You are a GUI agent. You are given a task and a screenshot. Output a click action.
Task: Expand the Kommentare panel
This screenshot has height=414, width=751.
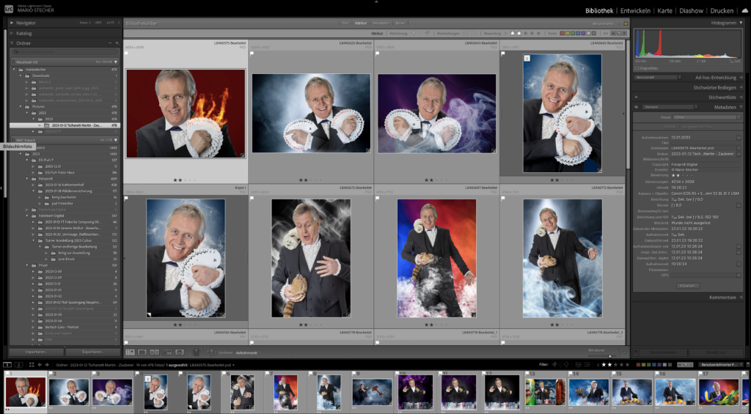[741, 297]
